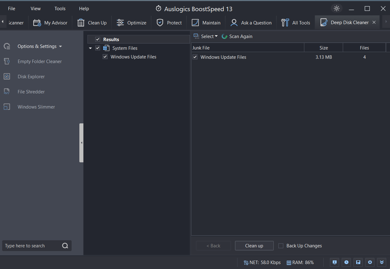The image size is (390, 269).
Task: Launch File Shredder
Action: click(x=31, y=92)
